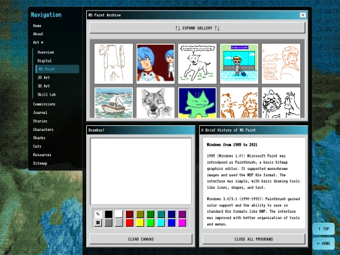The width and height of the screenshot is (340, 255).
Task: Open the Journal page
Action: coord(40,112)
